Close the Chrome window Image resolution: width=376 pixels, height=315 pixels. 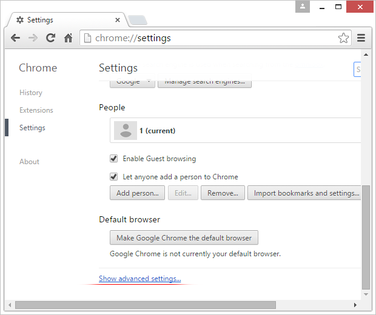coord(360,7)
